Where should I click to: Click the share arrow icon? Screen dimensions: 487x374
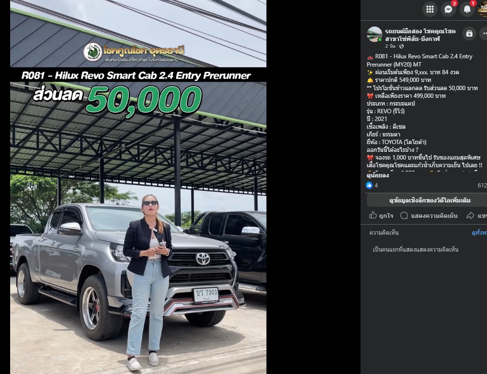coord(470,215)
